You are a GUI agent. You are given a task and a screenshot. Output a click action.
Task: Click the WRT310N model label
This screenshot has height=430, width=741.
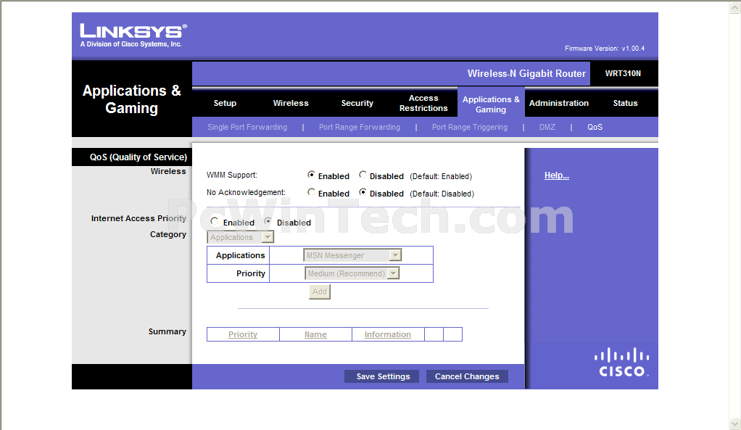pos(623,73)
